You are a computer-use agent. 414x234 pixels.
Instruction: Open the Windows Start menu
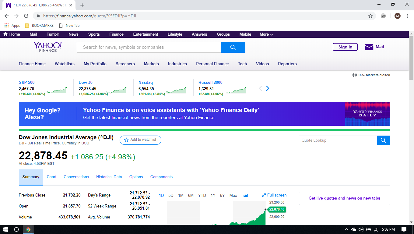pyautogui.click(x=5, y=229)
